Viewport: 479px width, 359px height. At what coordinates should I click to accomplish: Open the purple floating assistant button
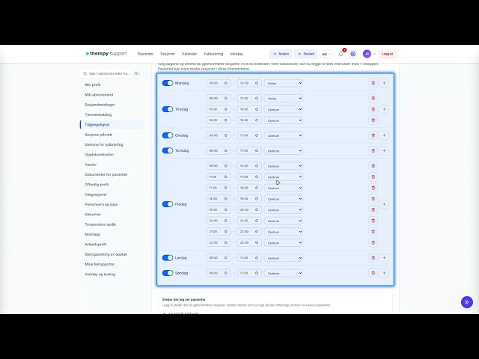click(x=467, y=302)
